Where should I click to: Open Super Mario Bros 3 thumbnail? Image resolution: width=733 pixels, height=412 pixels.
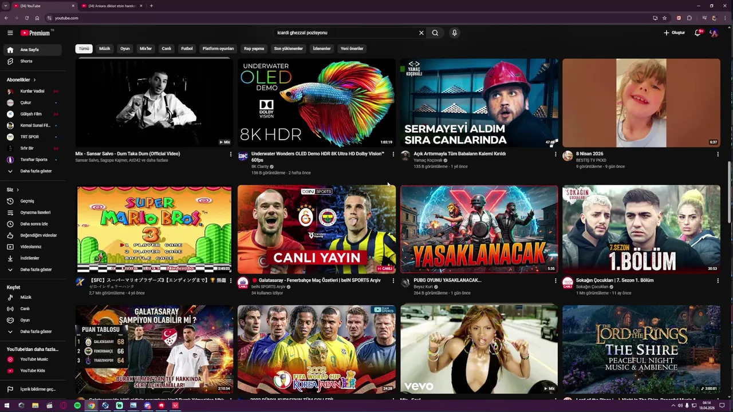pos(154,229)
